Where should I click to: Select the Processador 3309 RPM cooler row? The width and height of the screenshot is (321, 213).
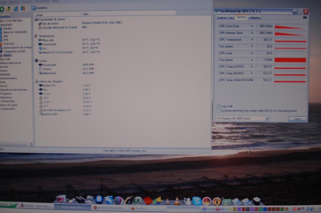[66, 65]
